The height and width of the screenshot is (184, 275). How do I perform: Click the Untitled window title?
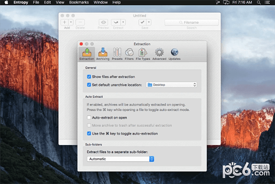[140, 16]
